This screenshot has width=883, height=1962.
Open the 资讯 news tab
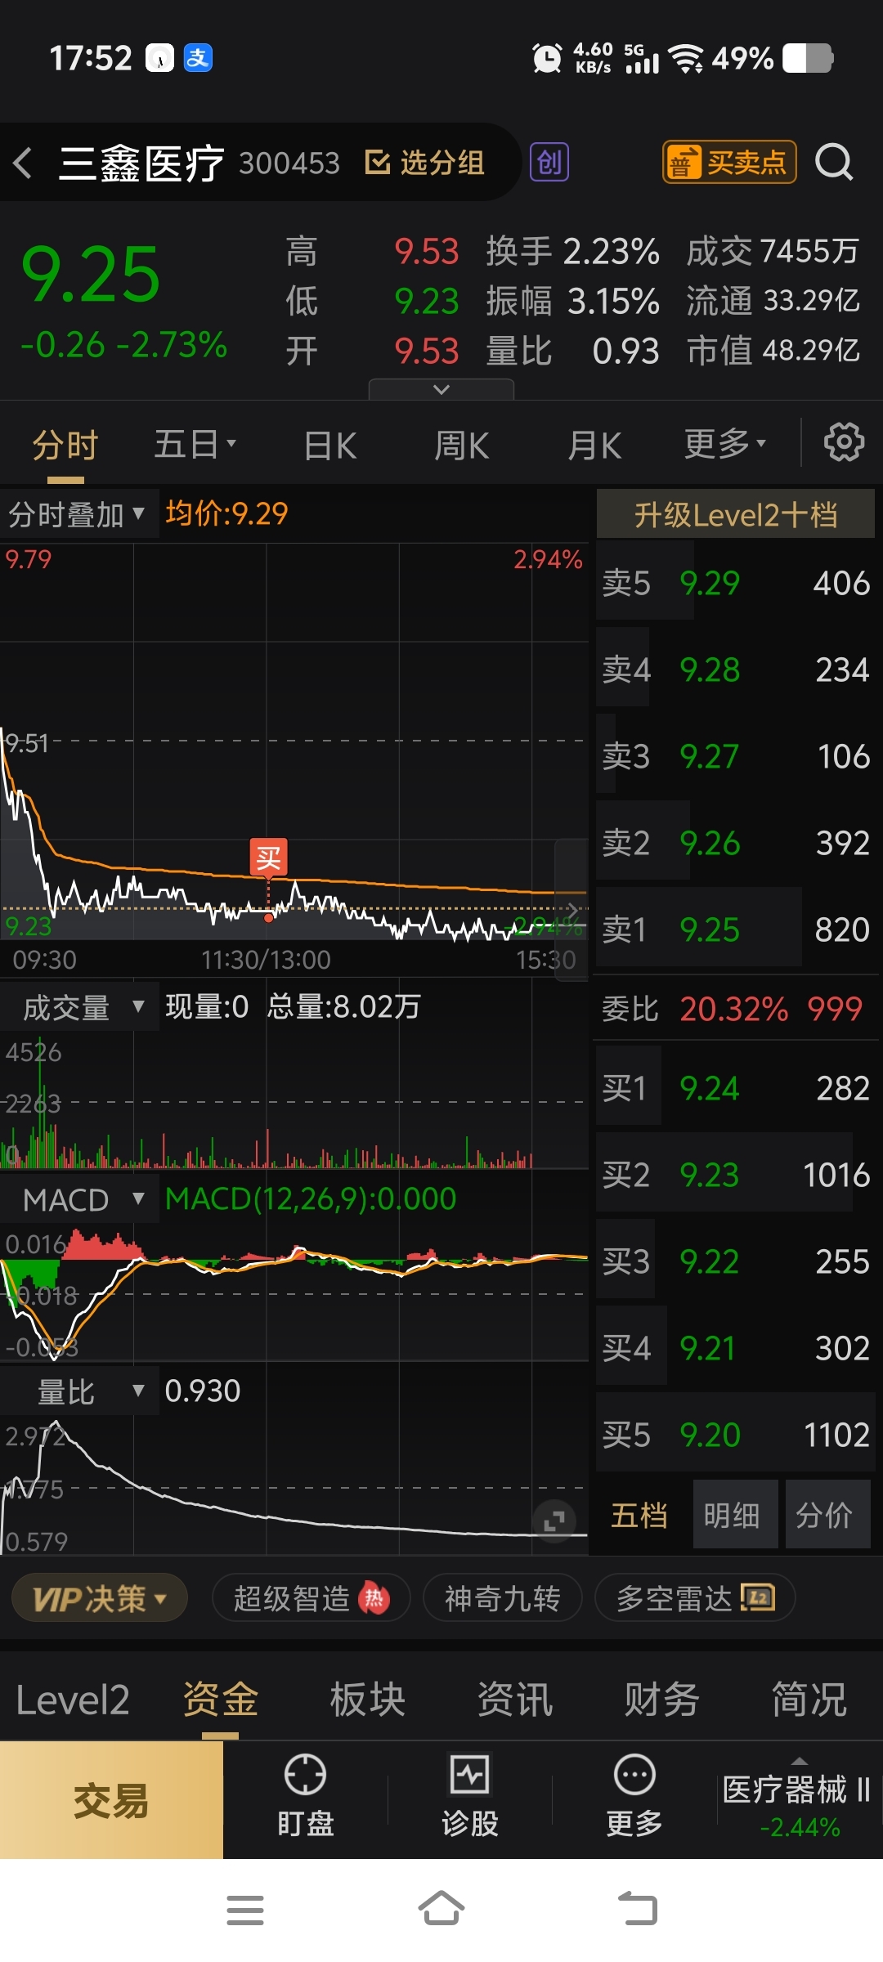pyautogui.click(x=515, y=1700)
